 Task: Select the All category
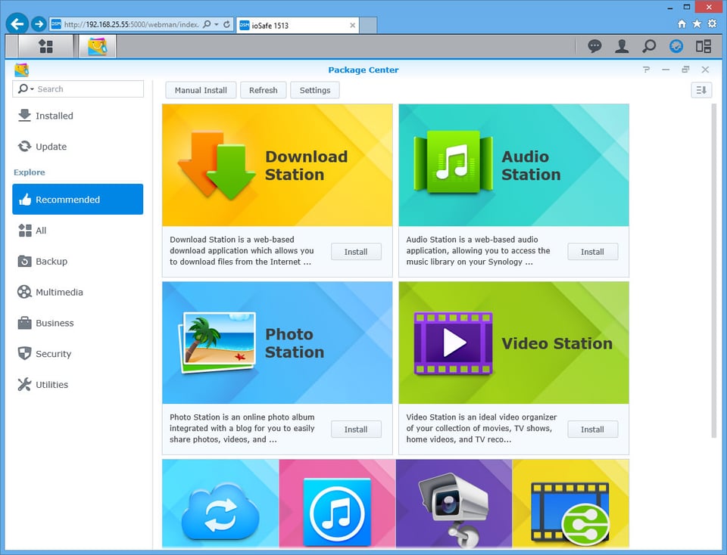coord(78,230)
